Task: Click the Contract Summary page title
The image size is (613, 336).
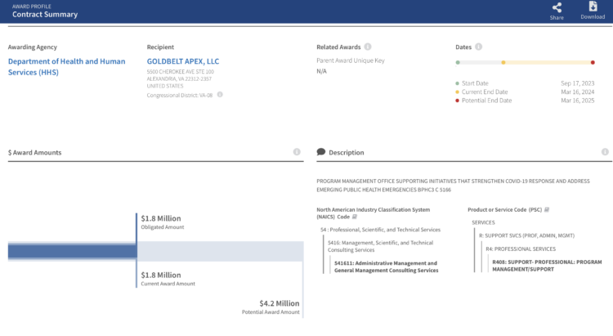Action: pyautogui.click(x=45, y=14)
